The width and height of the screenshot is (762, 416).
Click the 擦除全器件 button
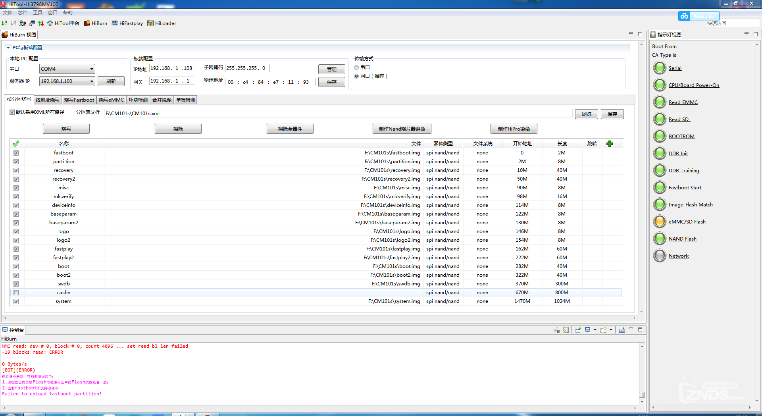290,129
